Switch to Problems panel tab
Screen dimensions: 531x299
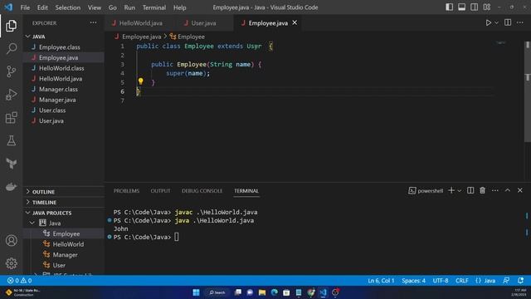pos(126,191)
